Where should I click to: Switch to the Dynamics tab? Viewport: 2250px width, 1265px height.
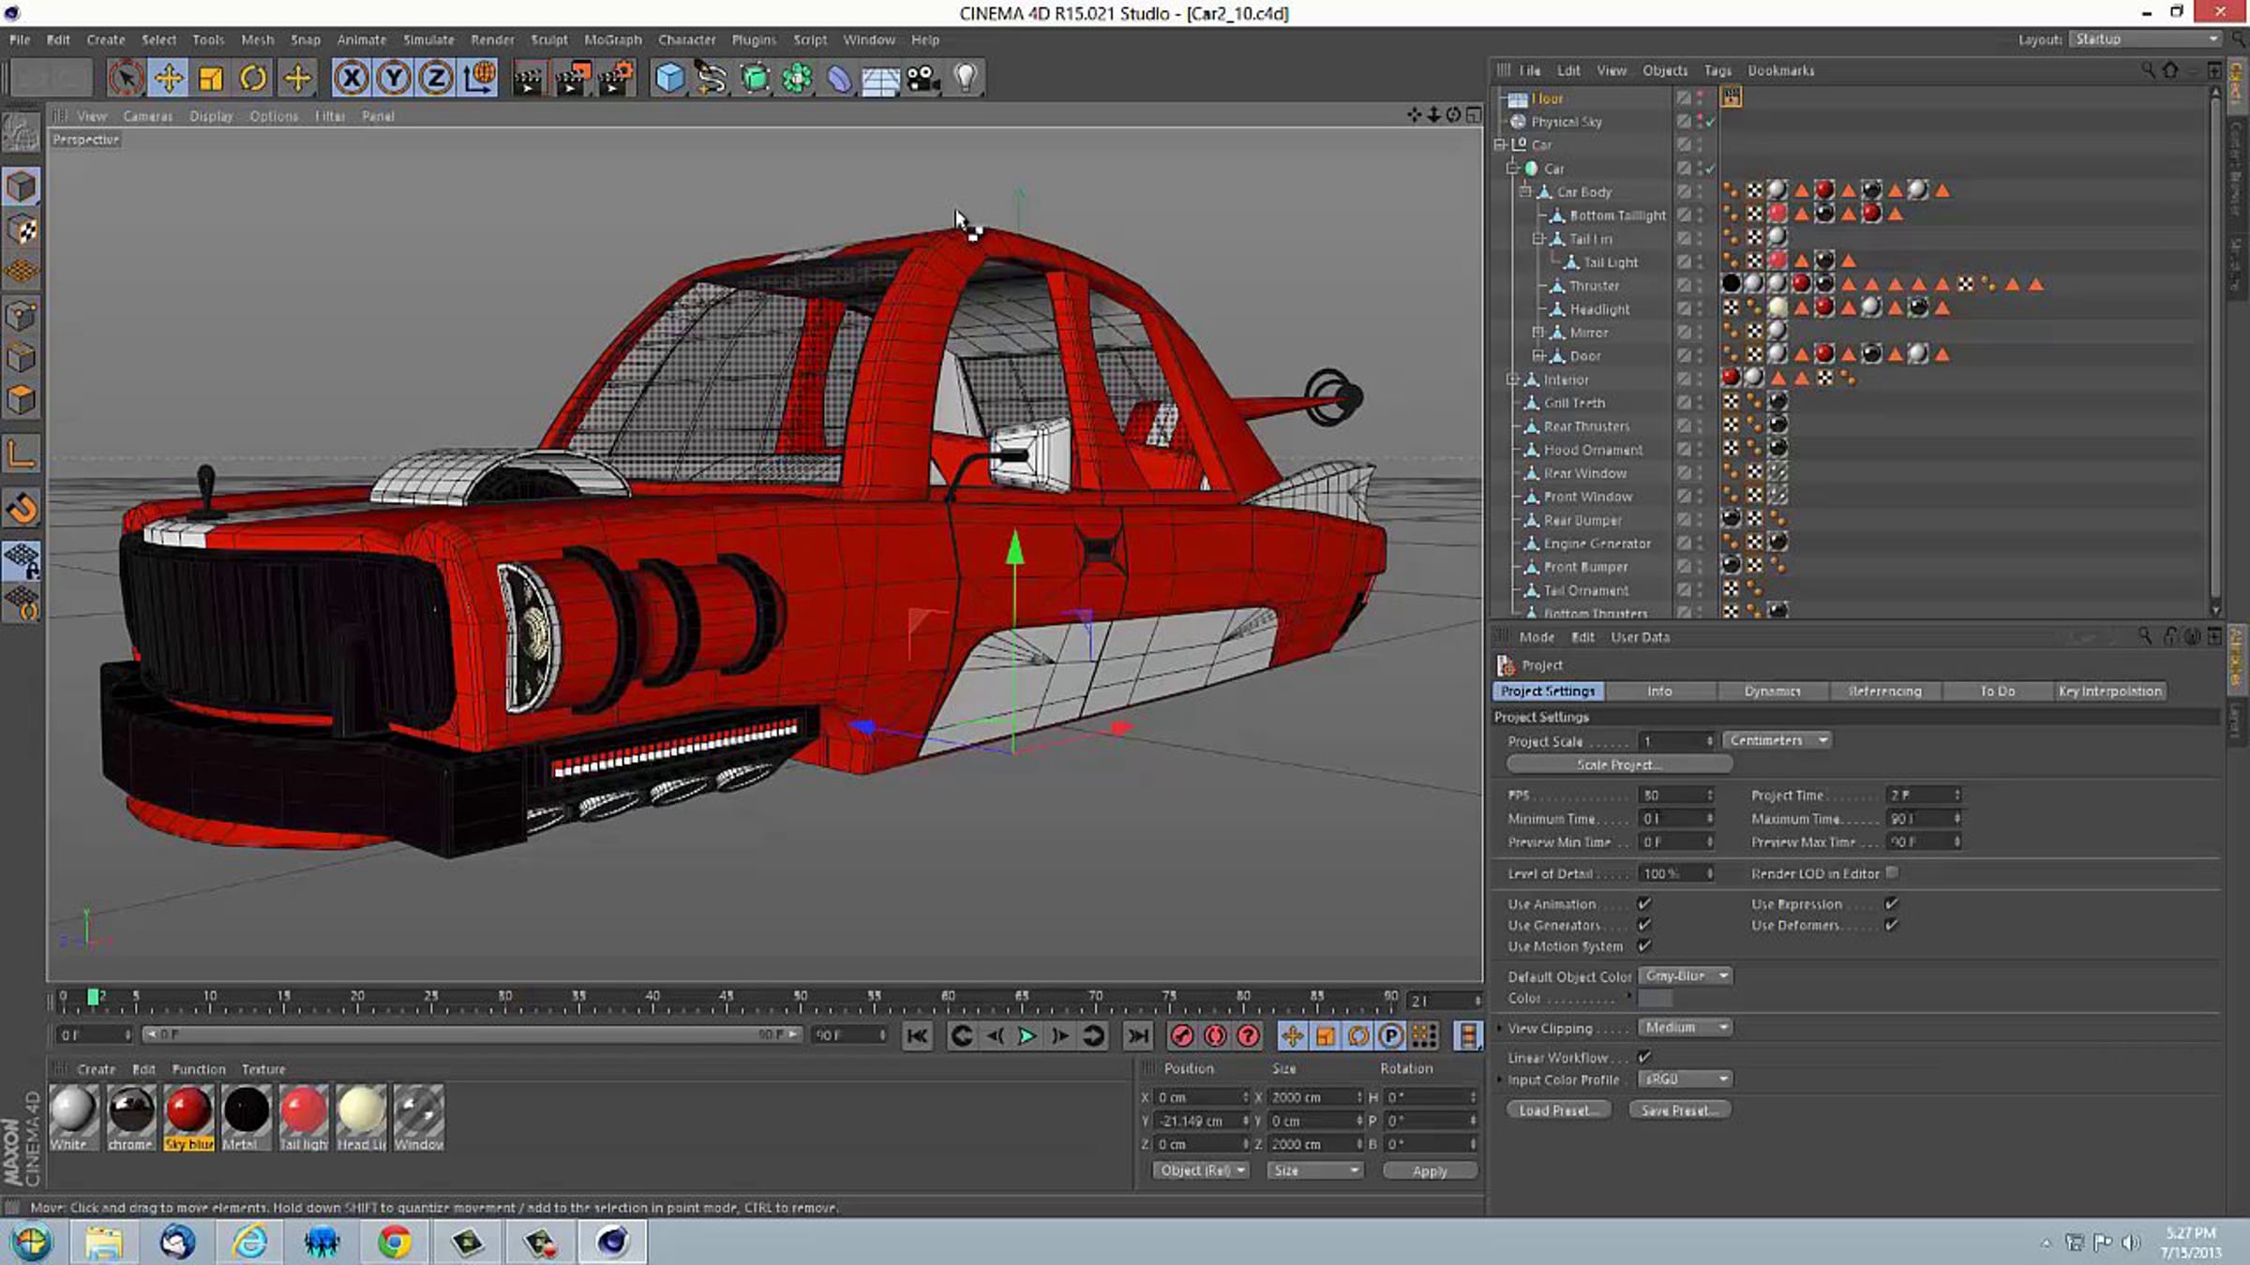tap(1772, 691)
